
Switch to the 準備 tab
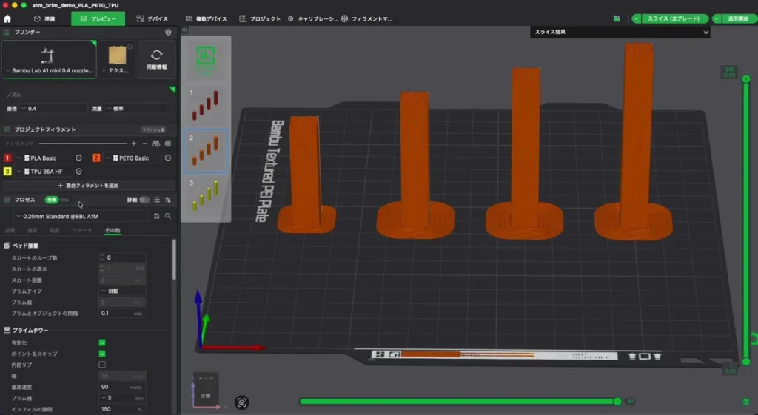tap(44, 18)
